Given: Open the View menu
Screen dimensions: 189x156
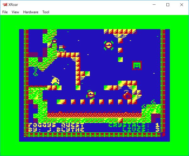Looking at the screenshot, I should click(x=15, y=12).
